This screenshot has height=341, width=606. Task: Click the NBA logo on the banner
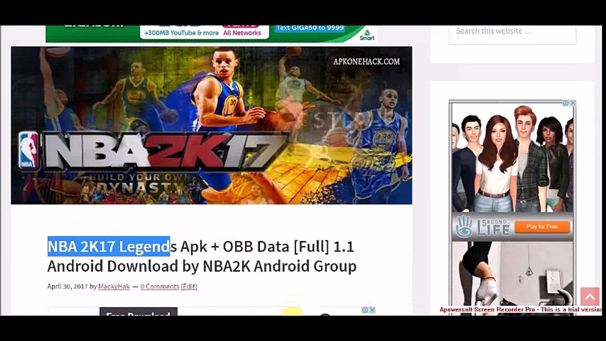28,151
